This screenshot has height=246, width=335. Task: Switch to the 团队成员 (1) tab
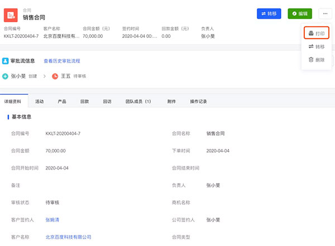click(x=138, y=102)
